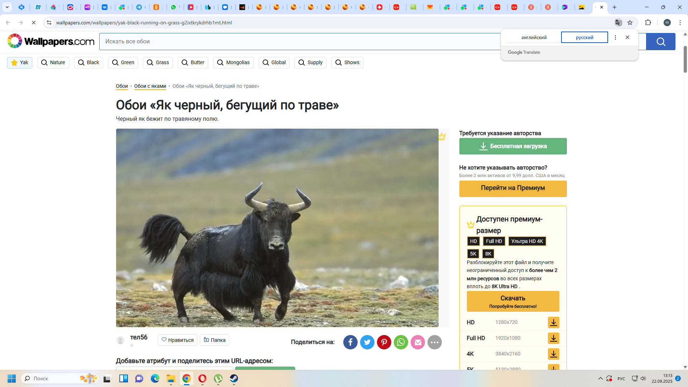Download the Full HD 1920x1080 size
The image size is (688, 387).
(x=553, y=338)
